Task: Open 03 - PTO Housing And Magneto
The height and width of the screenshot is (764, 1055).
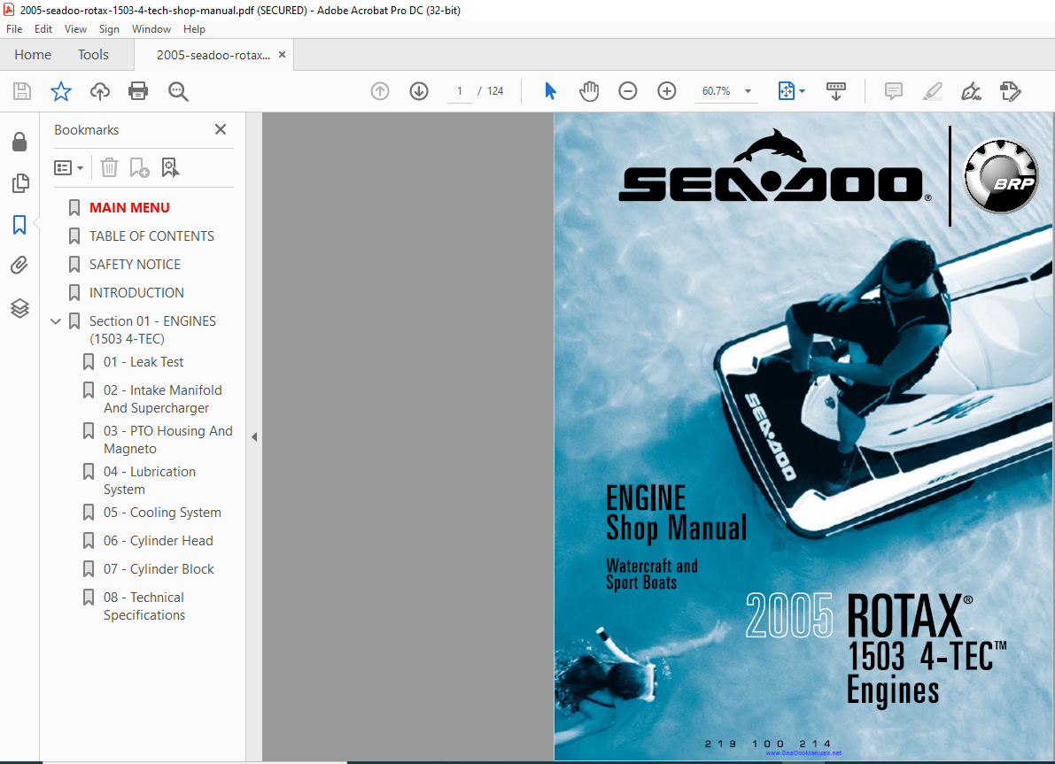Action: [x=168, y=440]
